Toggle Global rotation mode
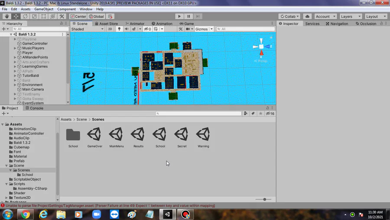 [x=96, y=16]
